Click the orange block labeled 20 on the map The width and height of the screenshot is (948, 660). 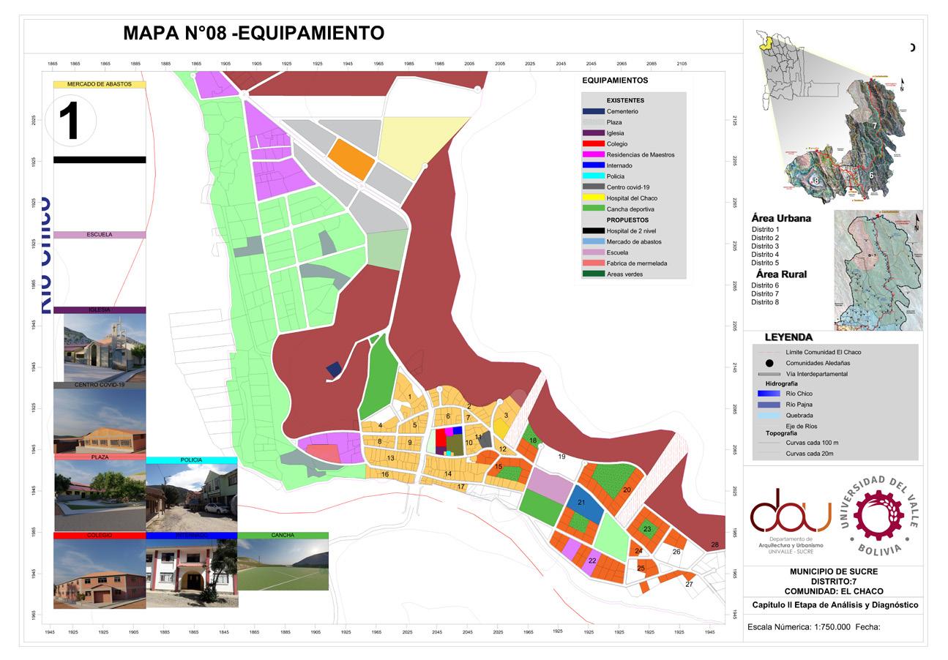(x=613, y=487)
